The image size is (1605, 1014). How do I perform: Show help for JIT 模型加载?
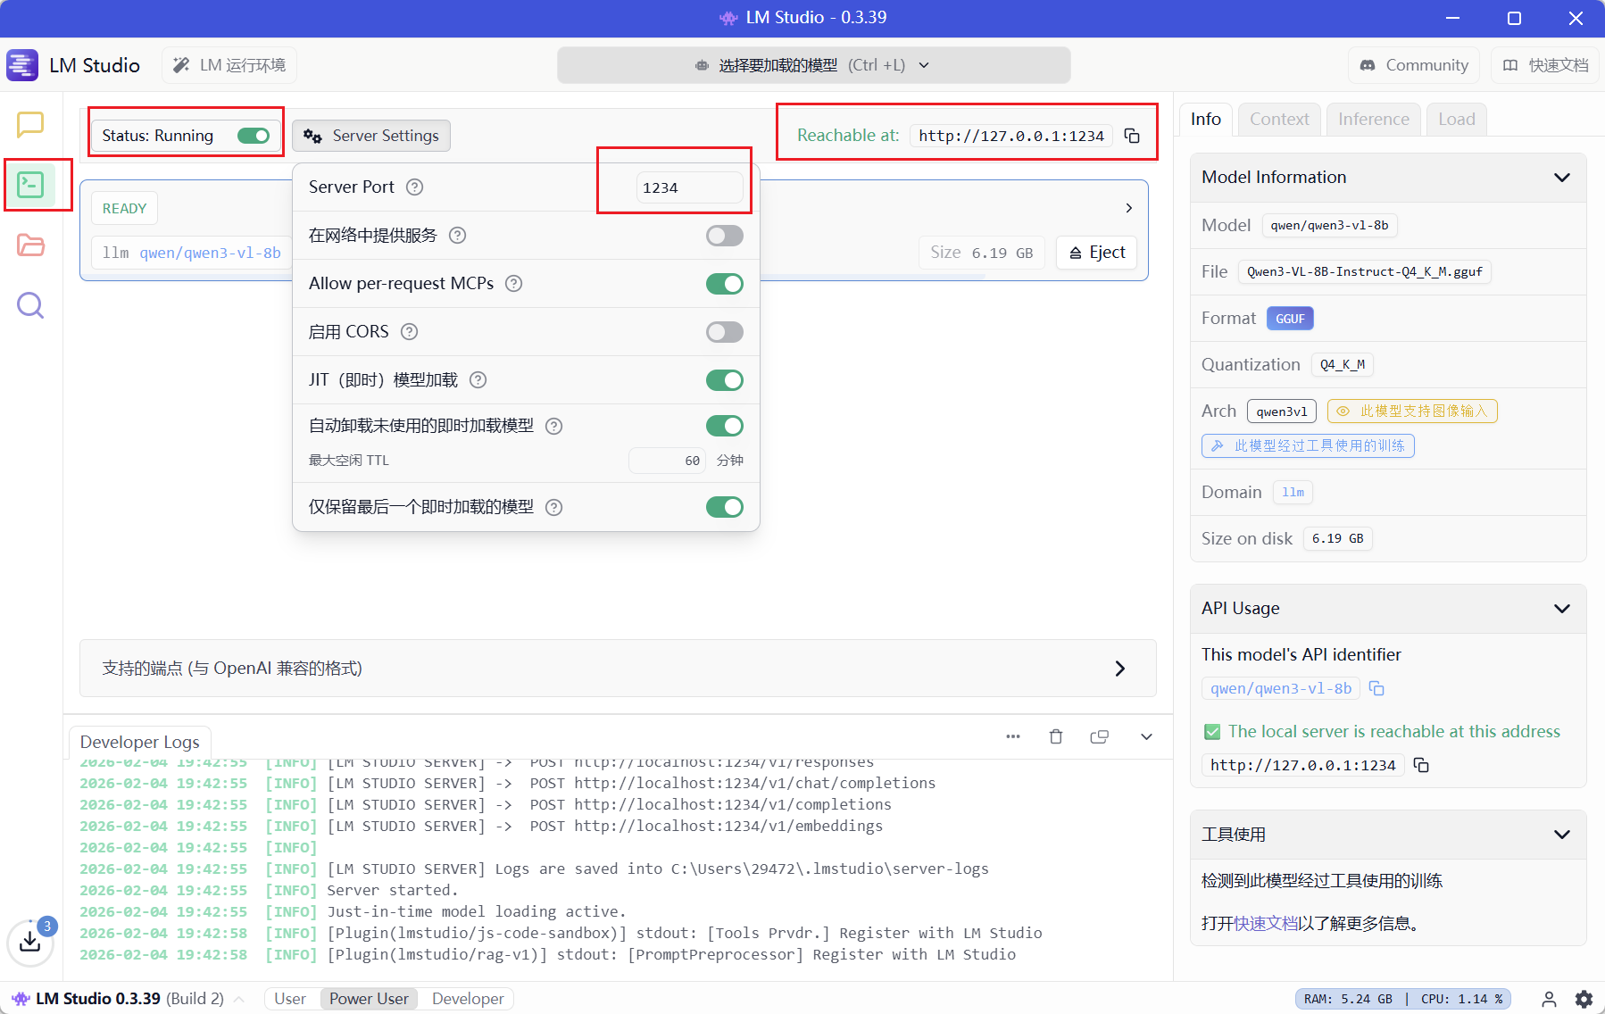pos(478,380)
